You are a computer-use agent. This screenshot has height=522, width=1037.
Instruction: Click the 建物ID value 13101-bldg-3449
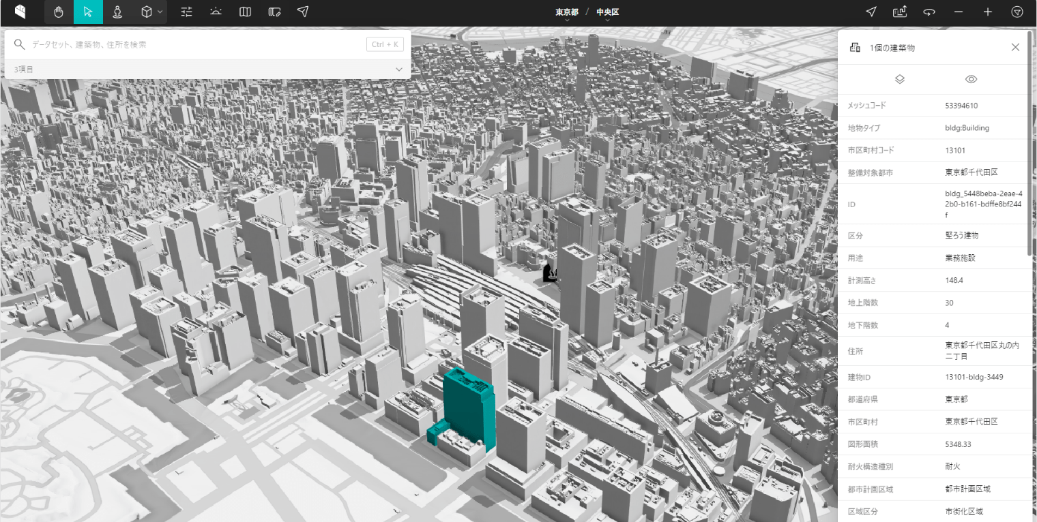click(x=974, y=377)
